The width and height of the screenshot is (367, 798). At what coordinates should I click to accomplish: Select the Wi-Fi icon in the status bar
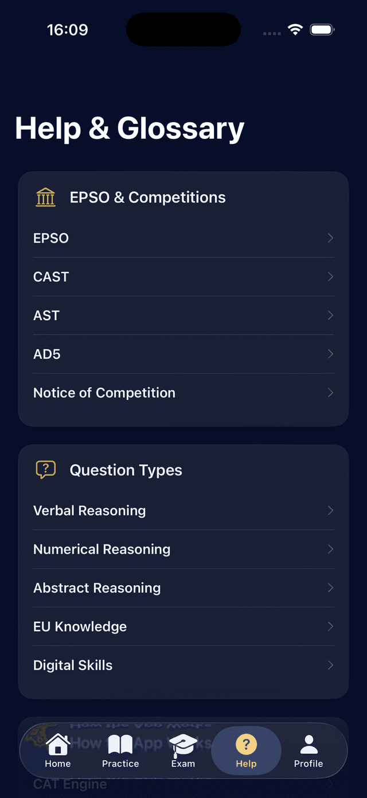coord(295,29)
